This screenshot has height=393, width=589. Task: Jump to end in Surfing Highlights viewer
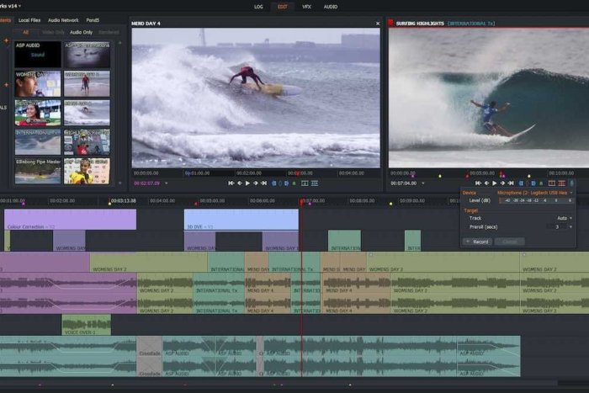coord(510,183)
